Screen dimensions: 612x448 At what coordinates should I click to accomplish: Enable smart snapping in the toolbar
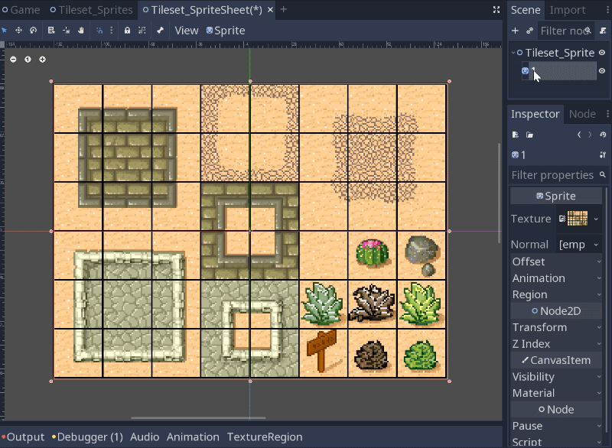101,31
